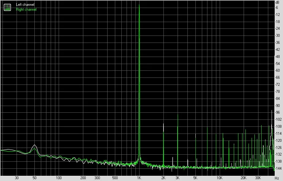
Task: Click the 500 frequency axis label
Action: [115, 178]
